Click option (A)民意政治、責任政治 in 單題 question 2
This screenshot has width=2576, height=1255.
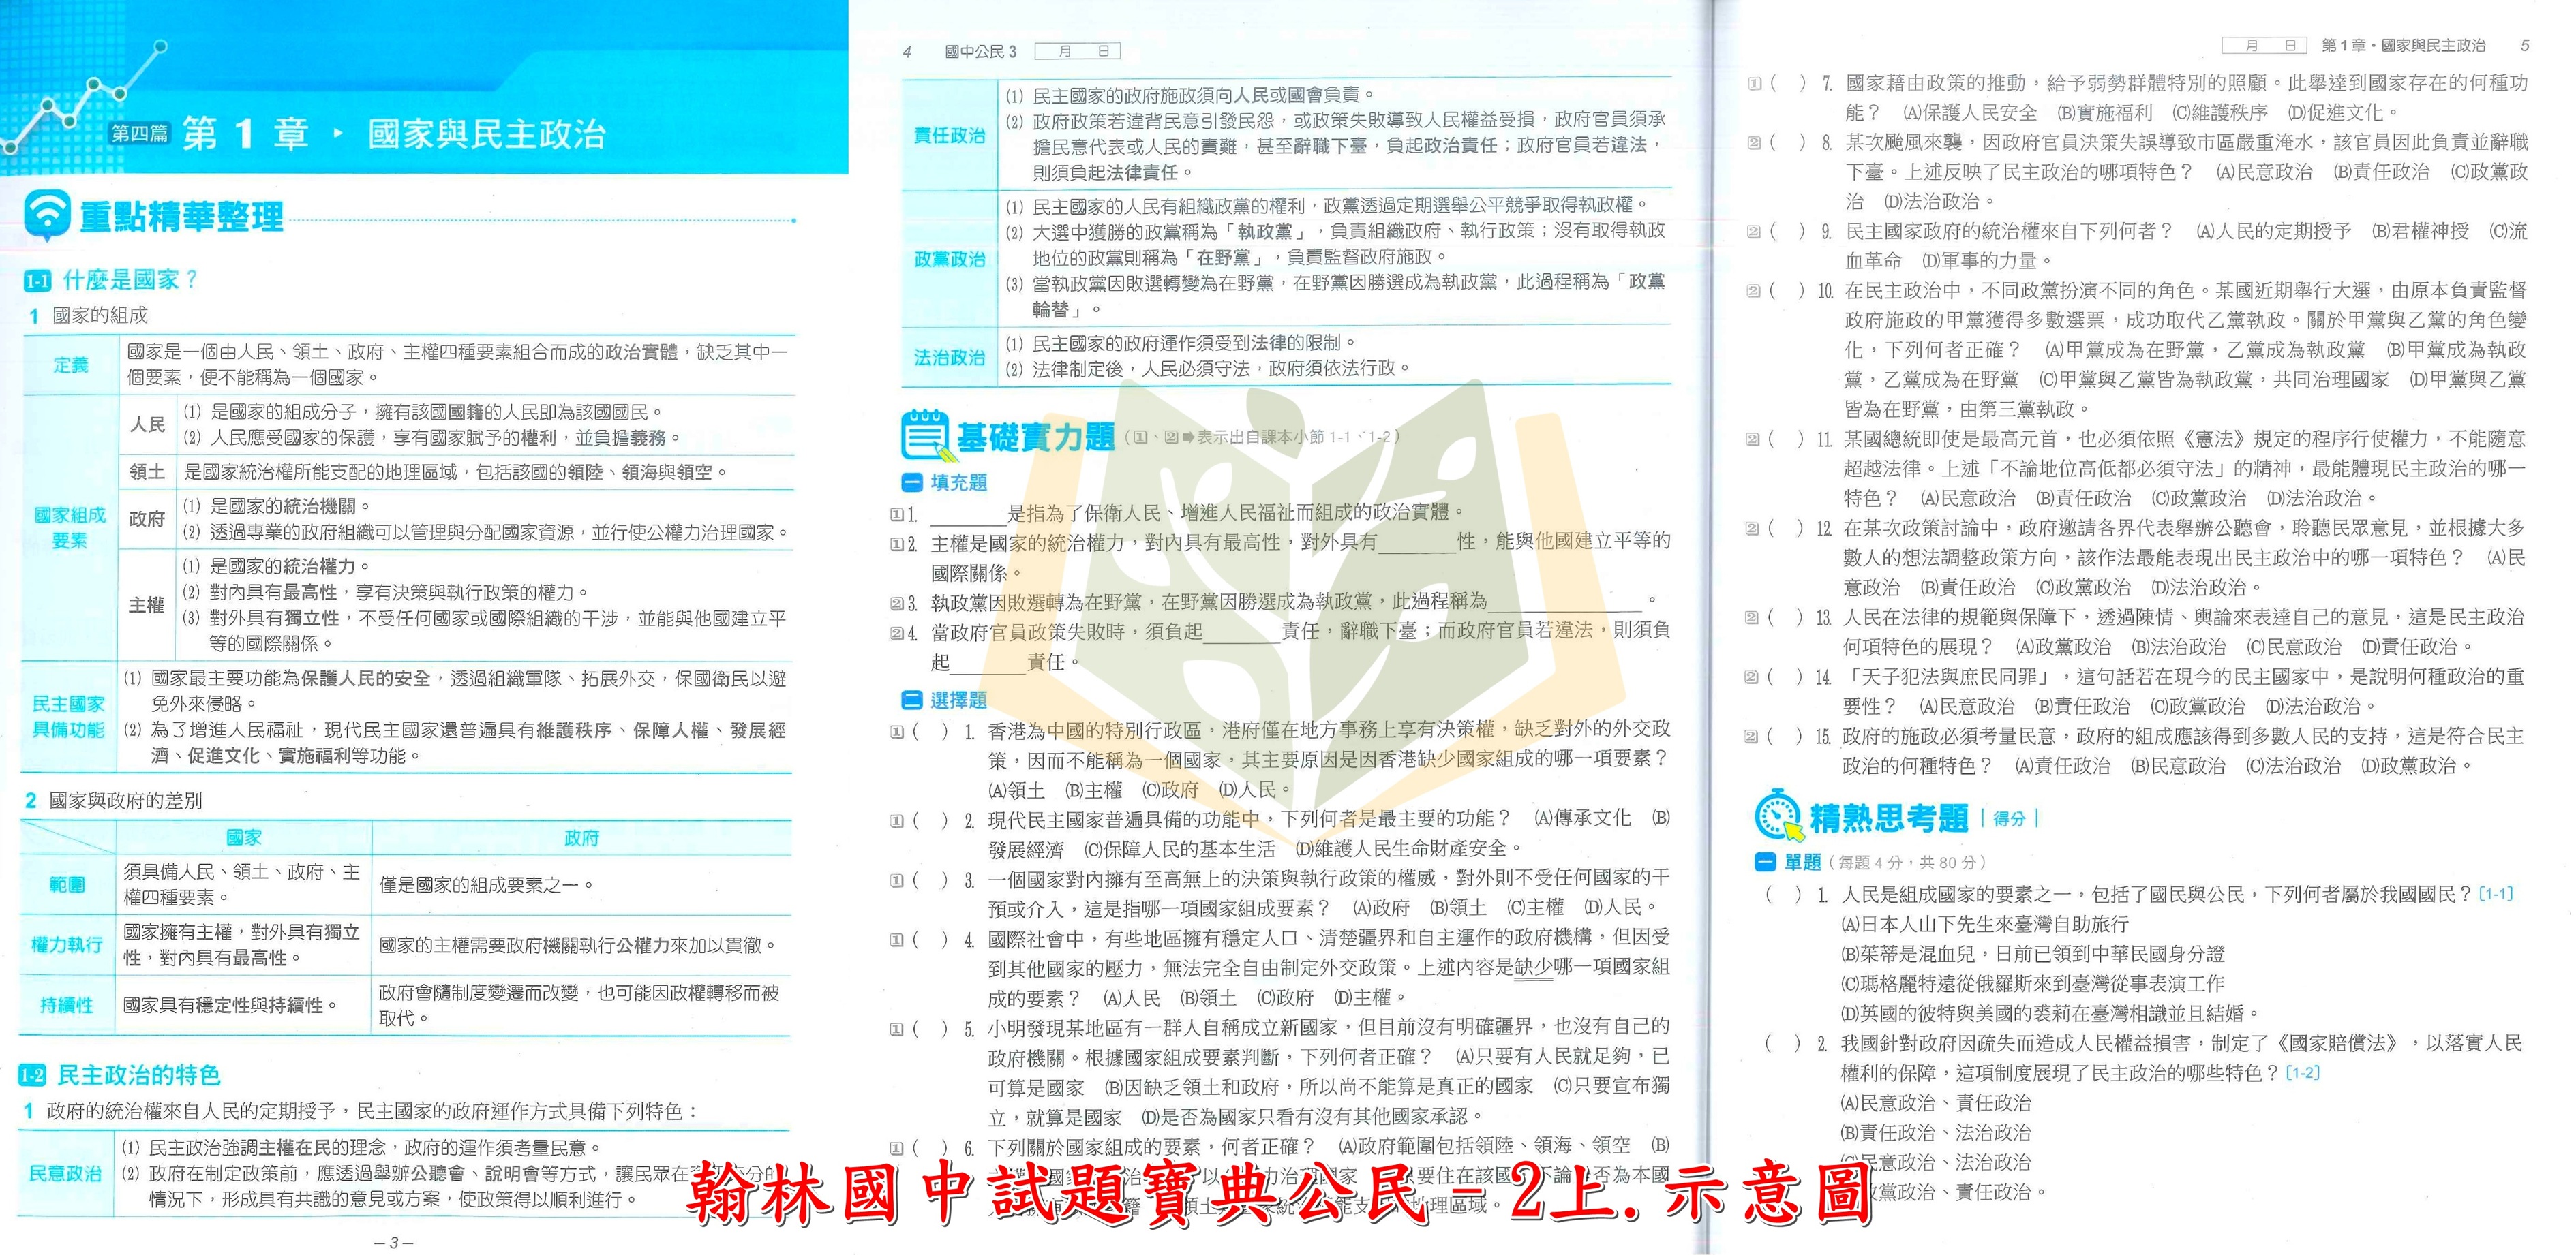[1937, 1102]
